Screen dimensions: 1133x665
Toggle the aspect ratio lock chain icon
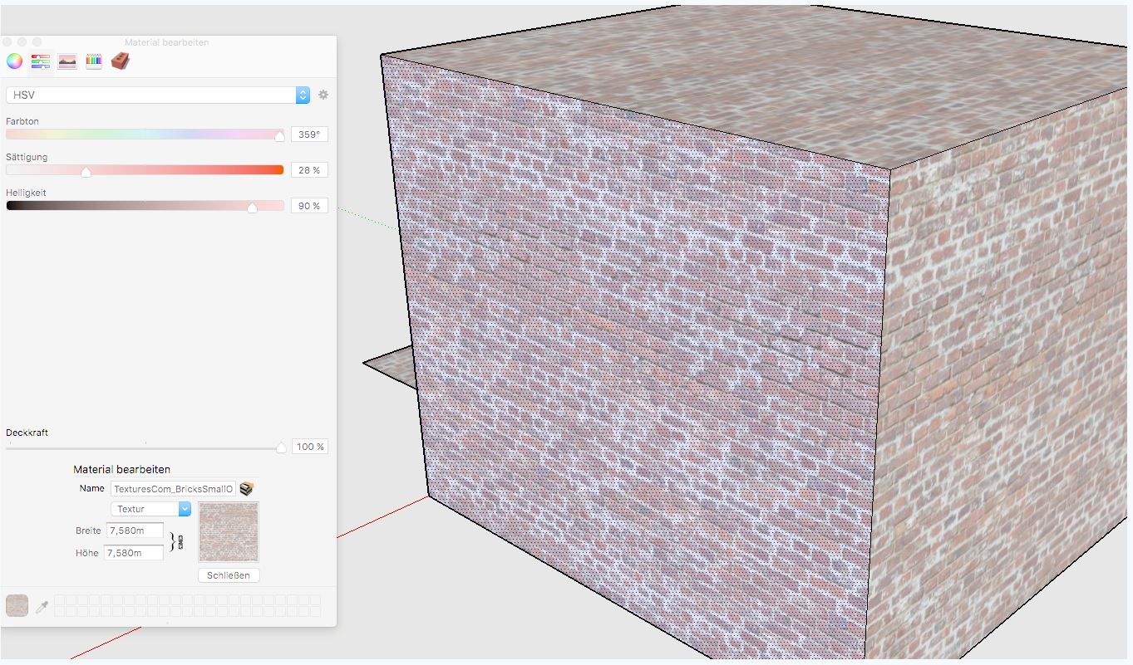click(x=179, y=541)
